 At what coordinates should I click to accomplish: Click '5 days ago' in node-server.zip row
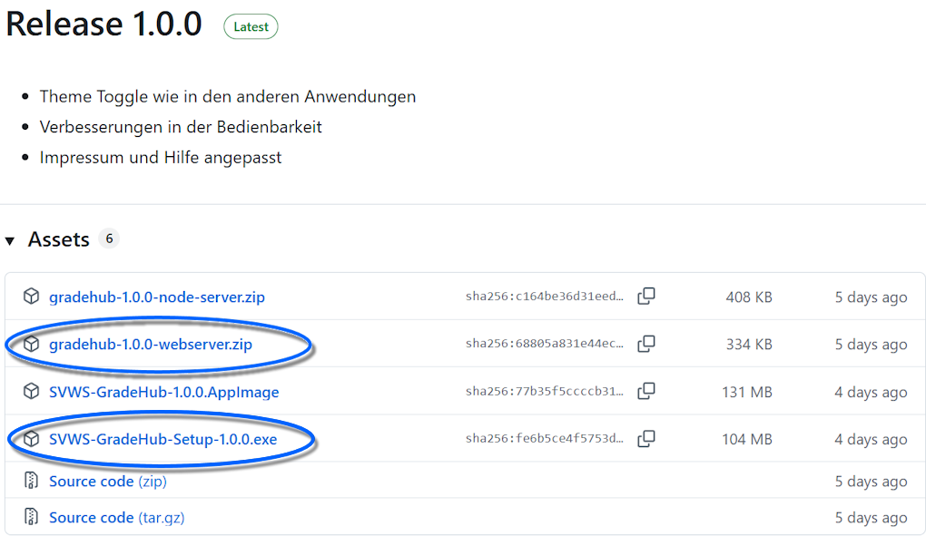coord(872,297)
